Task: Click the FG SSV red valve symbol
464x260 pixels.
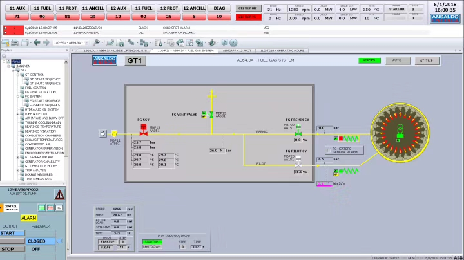Action: click(143, 129)
